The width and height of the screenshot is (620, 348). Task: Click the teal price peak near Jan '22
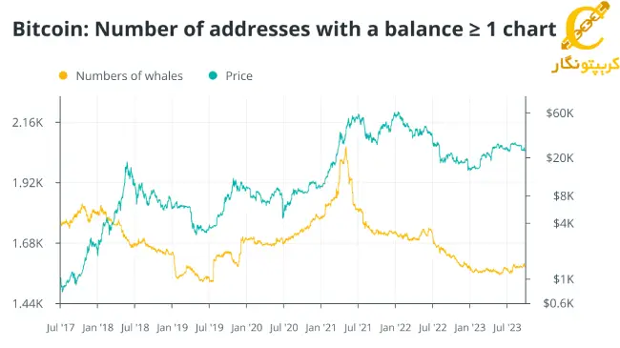(397, 113)
